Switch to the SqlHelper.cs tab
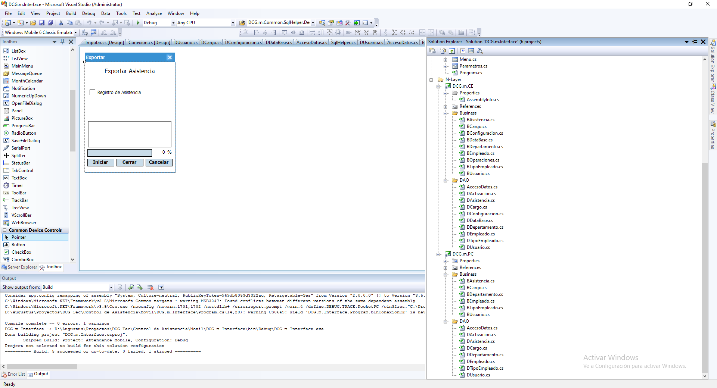 click(343, 42)
